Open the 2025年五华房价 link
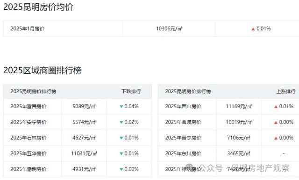Screen dimensions: 299x180 [28, 153]
